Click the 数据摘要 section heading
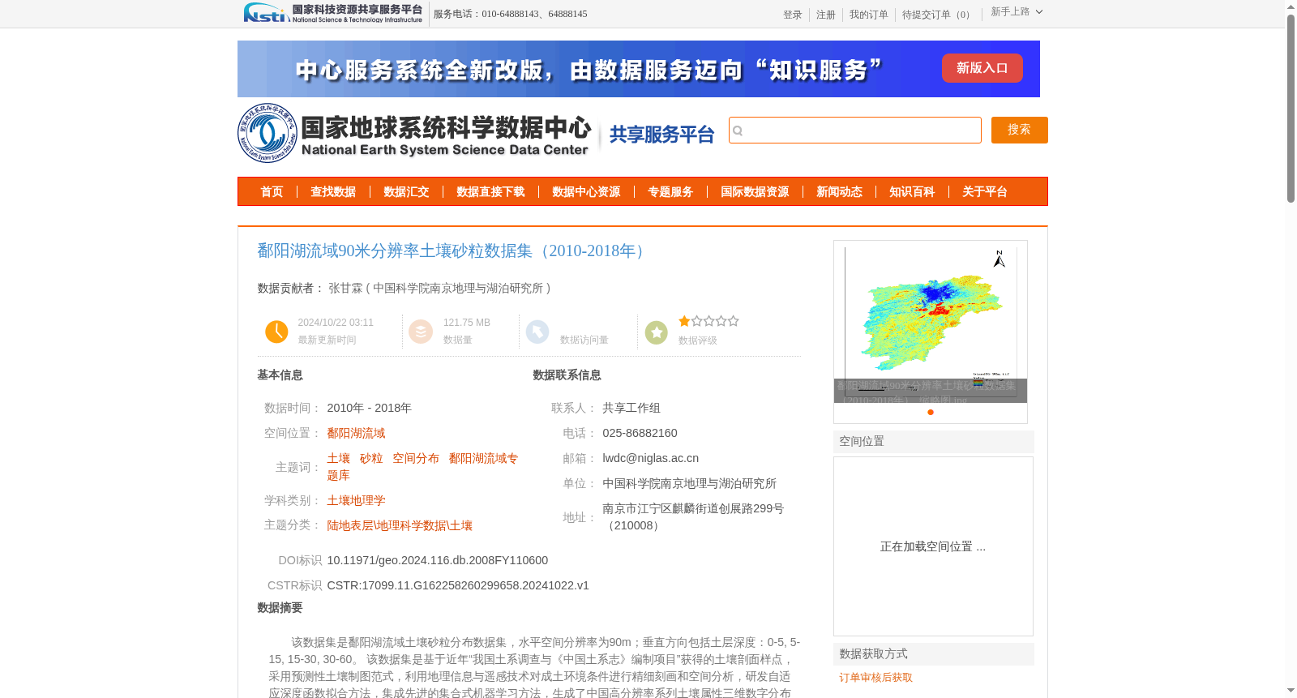The width and height of the screenshot is (1297, 698). coord(280,608)
